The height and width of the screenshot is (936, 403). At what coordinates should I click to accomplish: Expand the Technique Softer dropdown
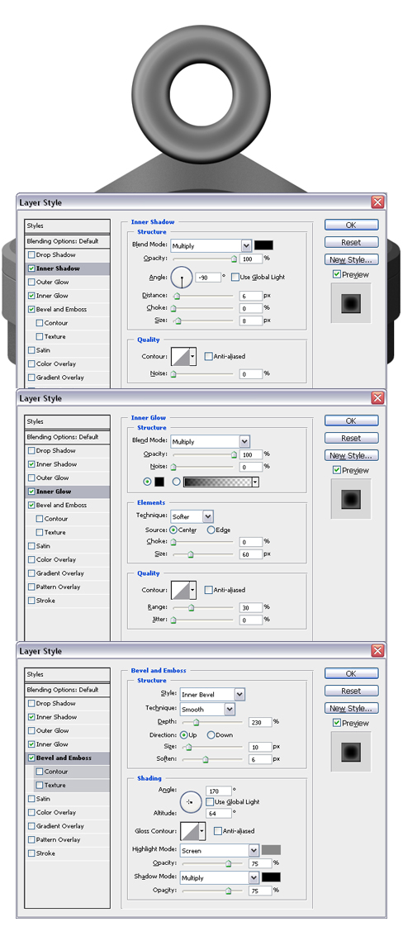[x=192, y=516]
